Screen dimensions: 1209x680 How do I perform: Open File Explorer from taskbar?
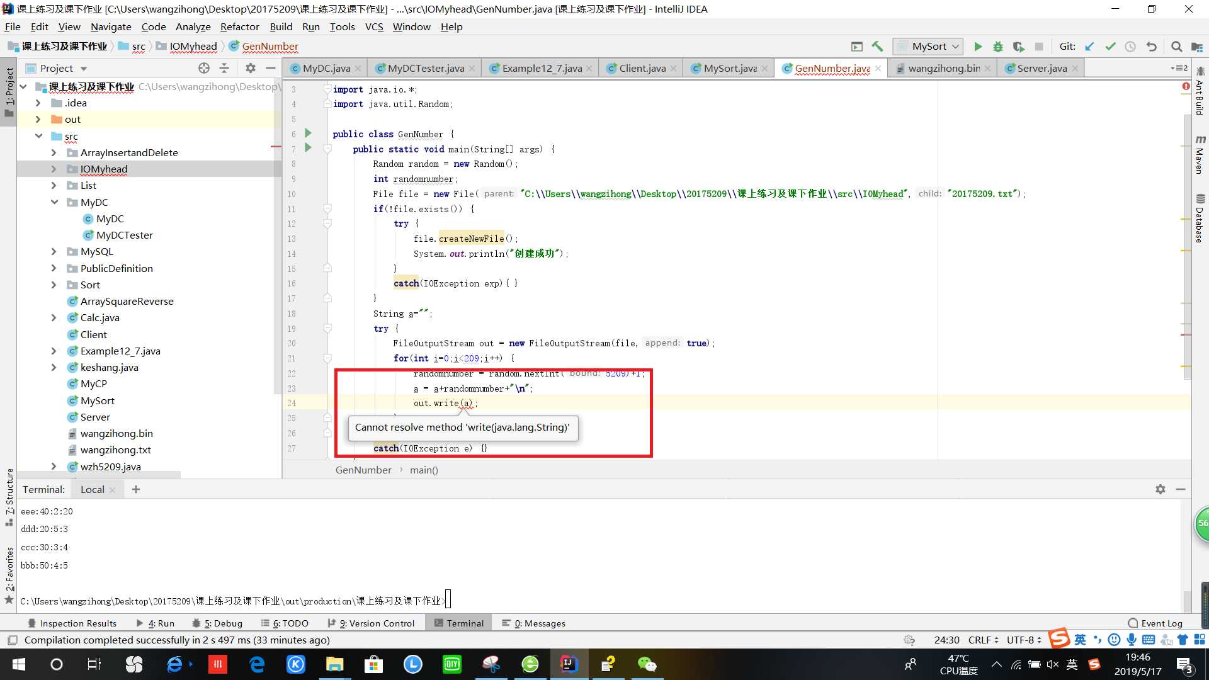click(334, 664)
